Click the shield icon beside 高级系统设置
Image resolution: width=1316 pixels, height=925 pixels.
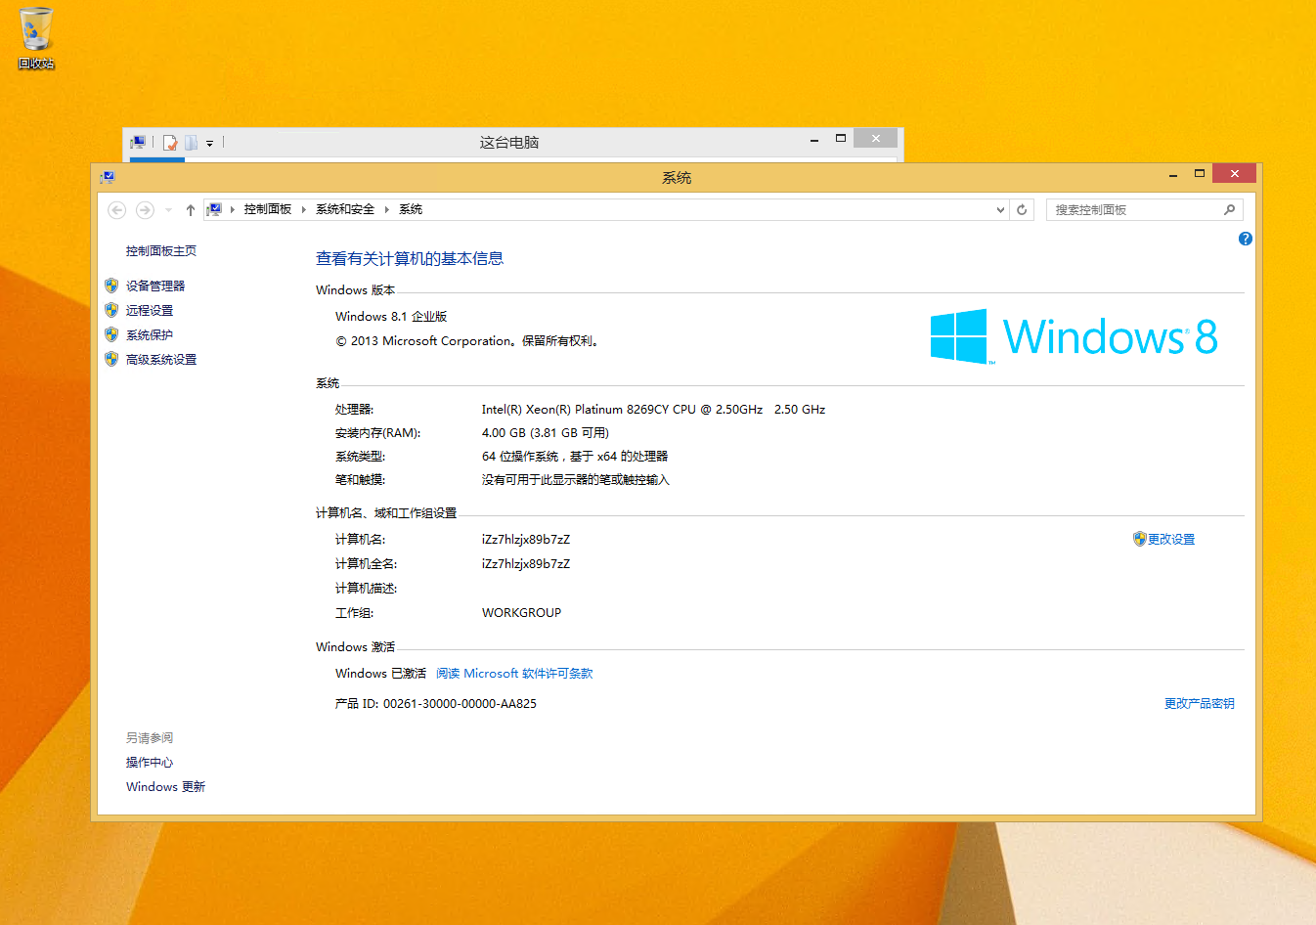(x=111, y=359)
